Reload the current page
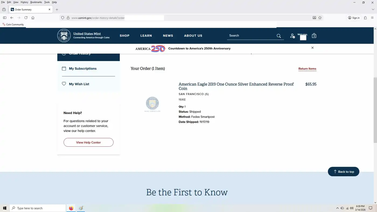 point(26,18)
